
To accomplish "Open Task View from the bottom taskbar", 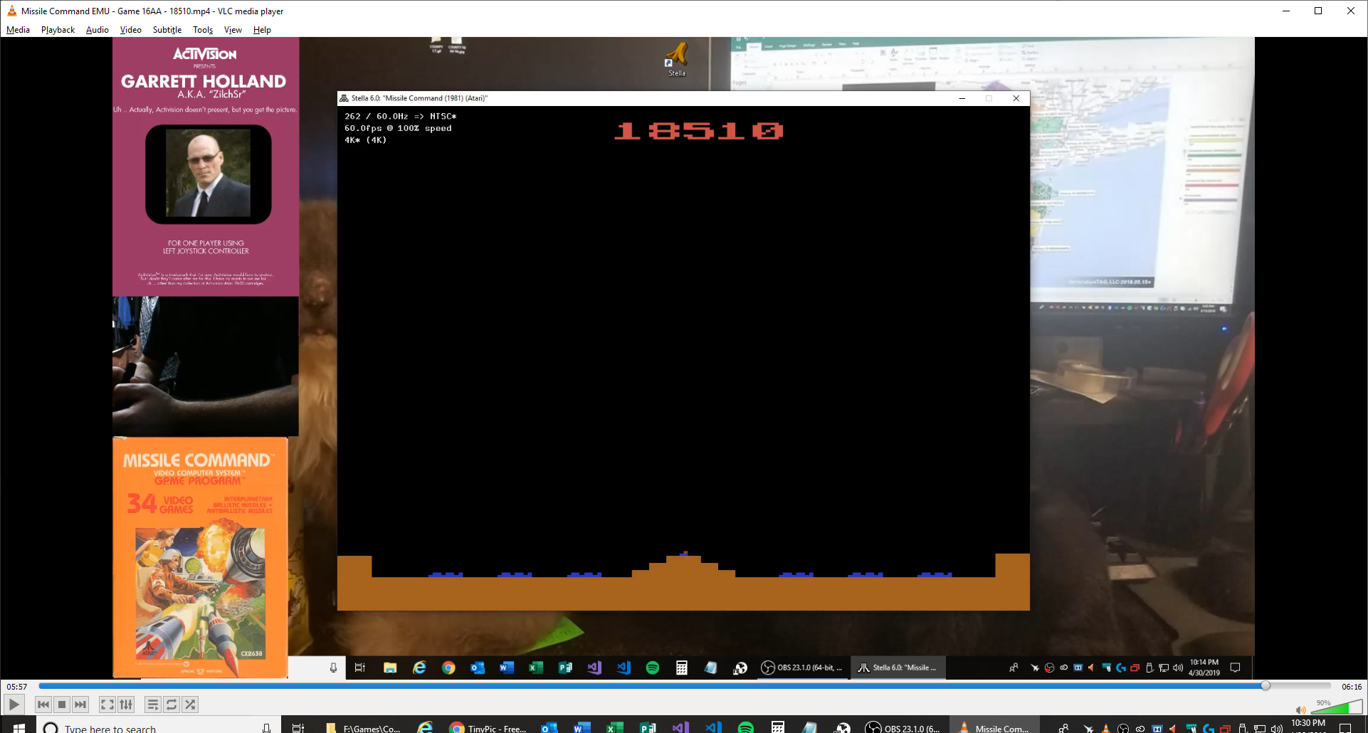I will click(298, 728).
